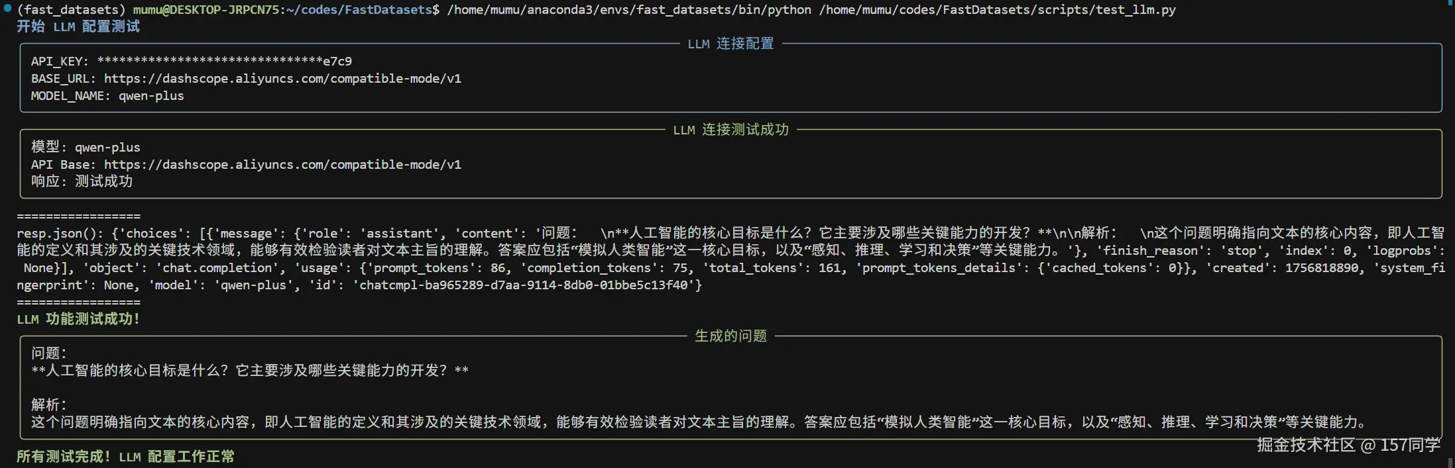Click the 'LLM 连接测试成功' panel title

click(x=730, y=130)
